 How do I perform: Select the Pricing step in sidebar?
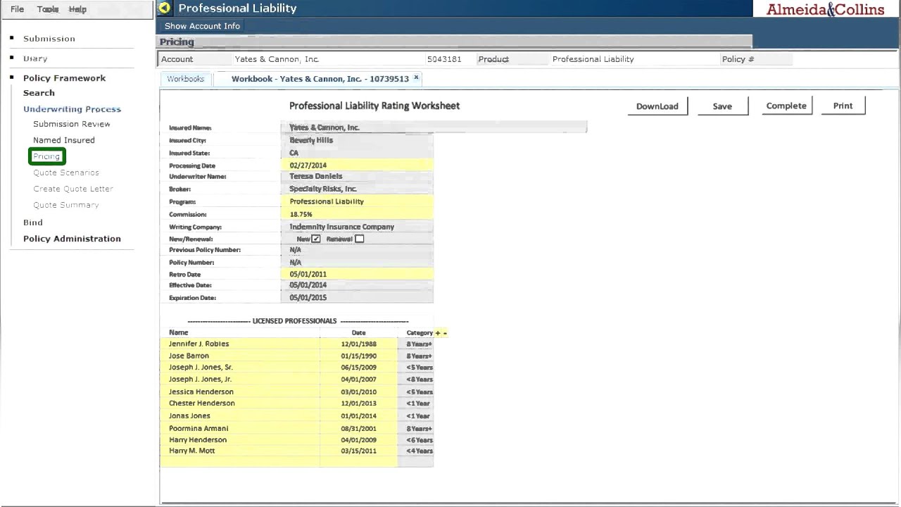tap(47, 156)
